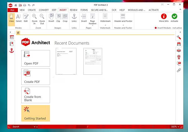Screen dimensions: 188x132
Task: Show the layers panel in right sidebar
Action: [x=179, y=50]
